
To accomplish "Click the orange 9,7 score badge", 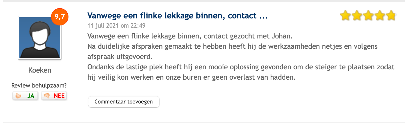I will point(59,17).
